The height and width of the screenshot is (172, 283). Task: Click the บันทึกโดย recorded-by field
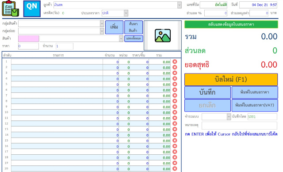coord(262,117)
